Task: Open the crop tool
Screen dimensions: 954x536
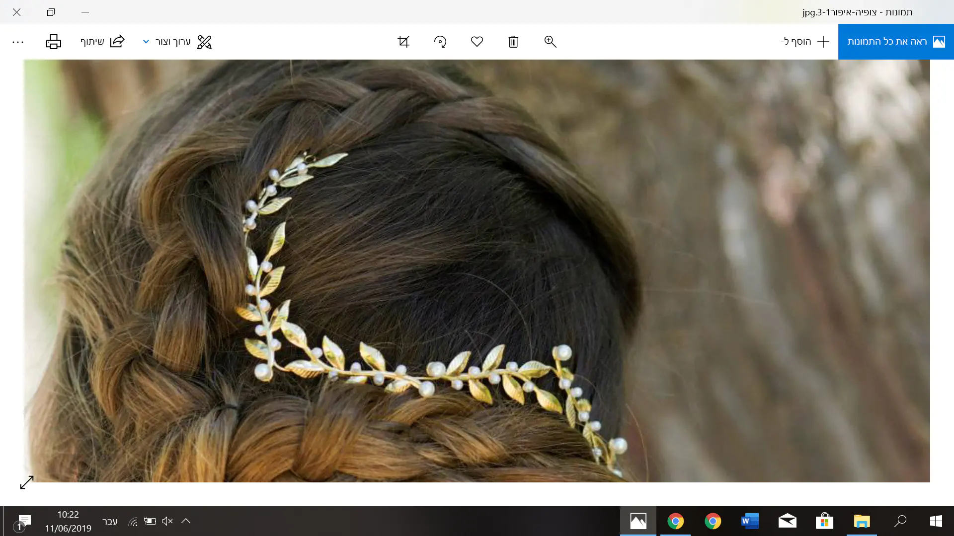Action: coord(403,42)
